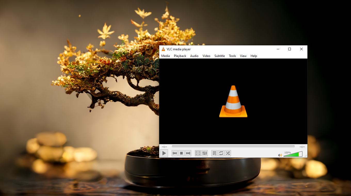Stop playback with the square button
Screen dimensions: 351x196
click(x=181, y=153)
